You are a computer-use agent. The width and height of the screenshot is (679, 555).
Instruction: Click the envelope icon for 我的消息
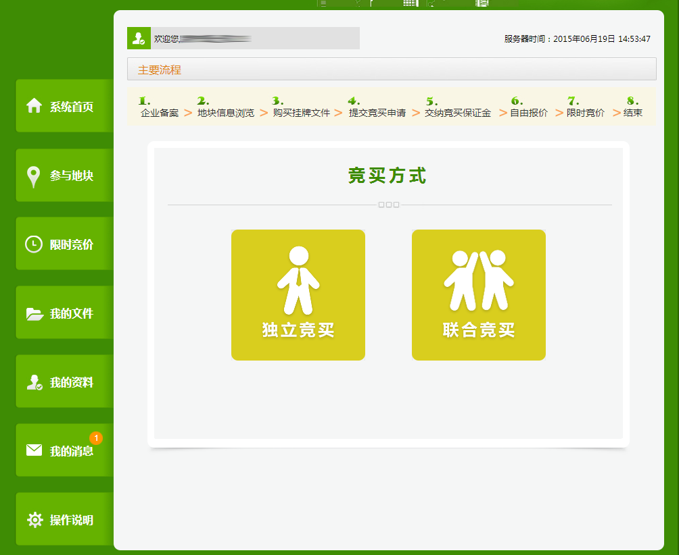(x=34, y=450)
